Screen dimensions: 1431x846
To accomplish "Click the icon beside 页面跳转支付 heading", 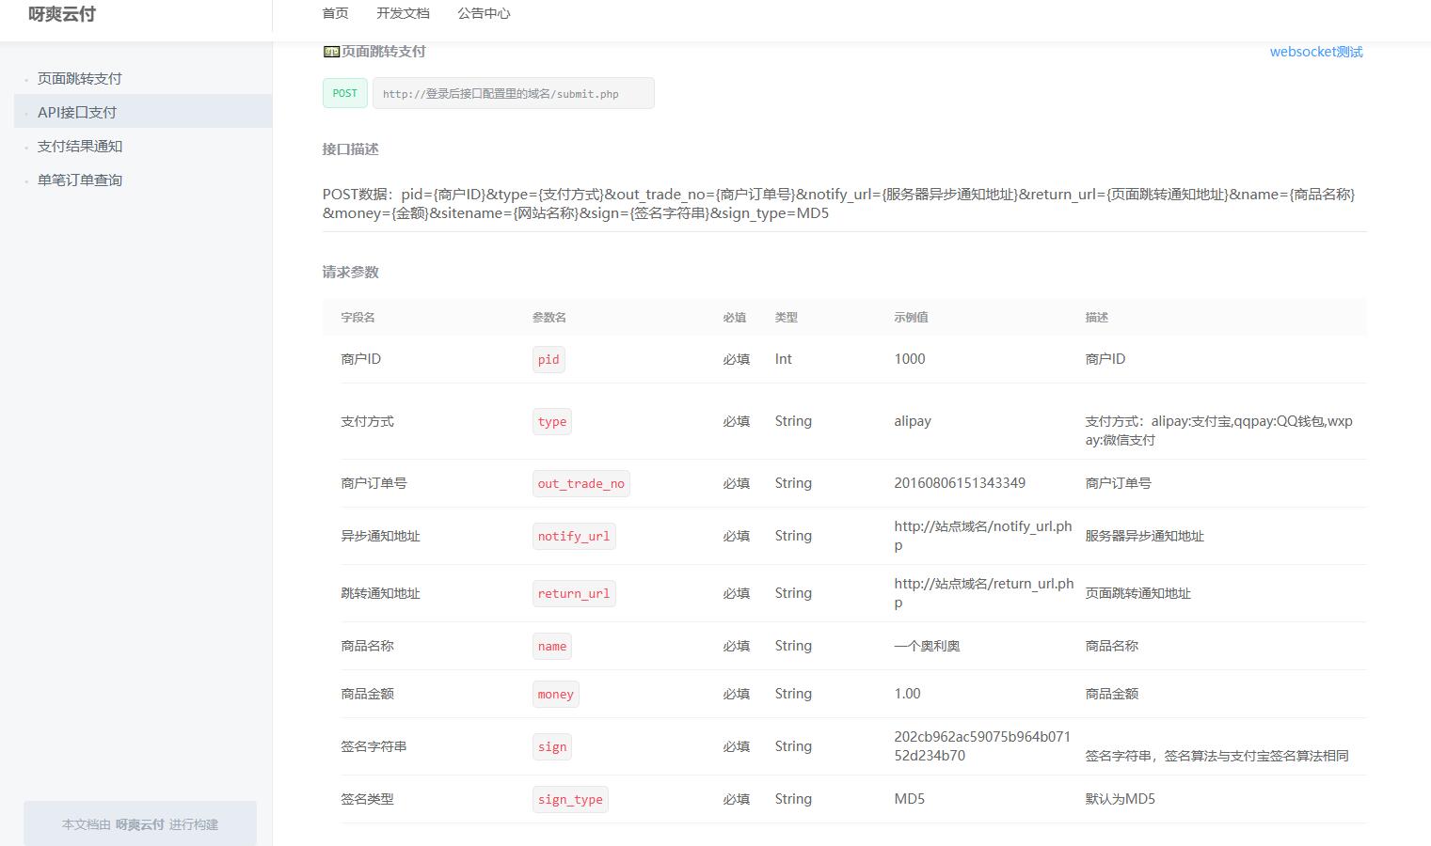I will coord(330,52).
